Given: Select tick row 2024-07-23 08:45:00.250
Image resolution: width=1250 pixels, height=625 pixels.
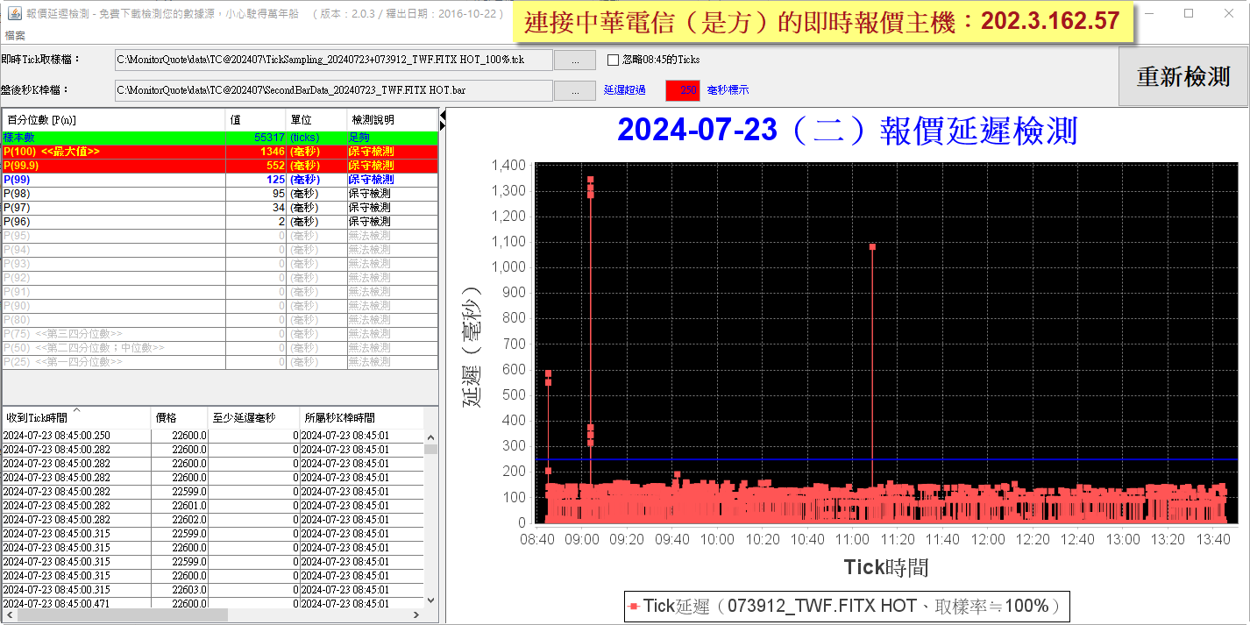Looking at the screenshot, I should pos(213,436).
